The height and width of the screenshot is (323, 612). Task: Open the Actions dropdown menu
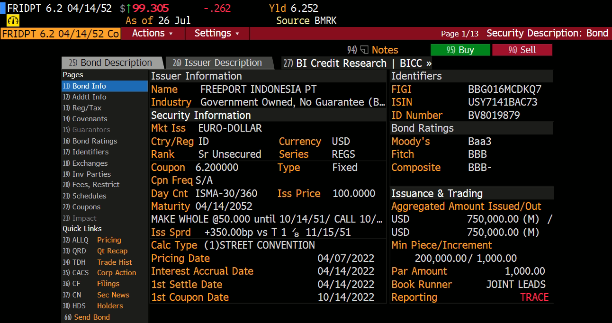153,33
